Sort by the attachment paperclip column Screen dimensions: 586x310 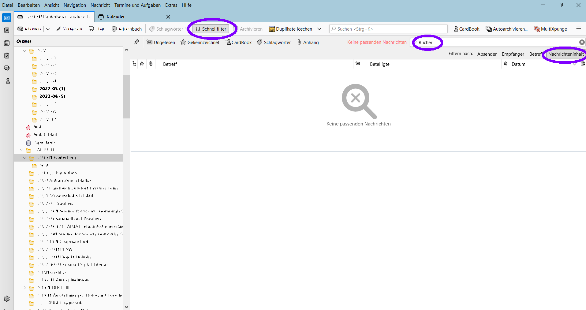point(151,64)
